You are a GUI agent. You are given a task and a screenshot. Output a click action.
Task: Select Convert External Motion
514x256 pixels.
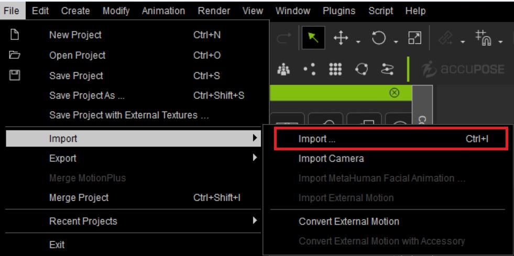[349, 221]
